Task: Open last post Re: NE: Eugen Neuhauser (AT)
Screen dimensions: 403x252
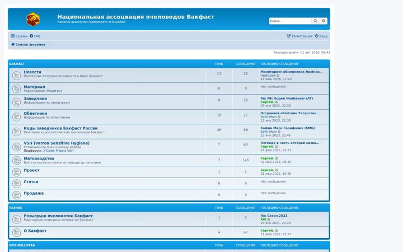Action: [x=287, y=98]
